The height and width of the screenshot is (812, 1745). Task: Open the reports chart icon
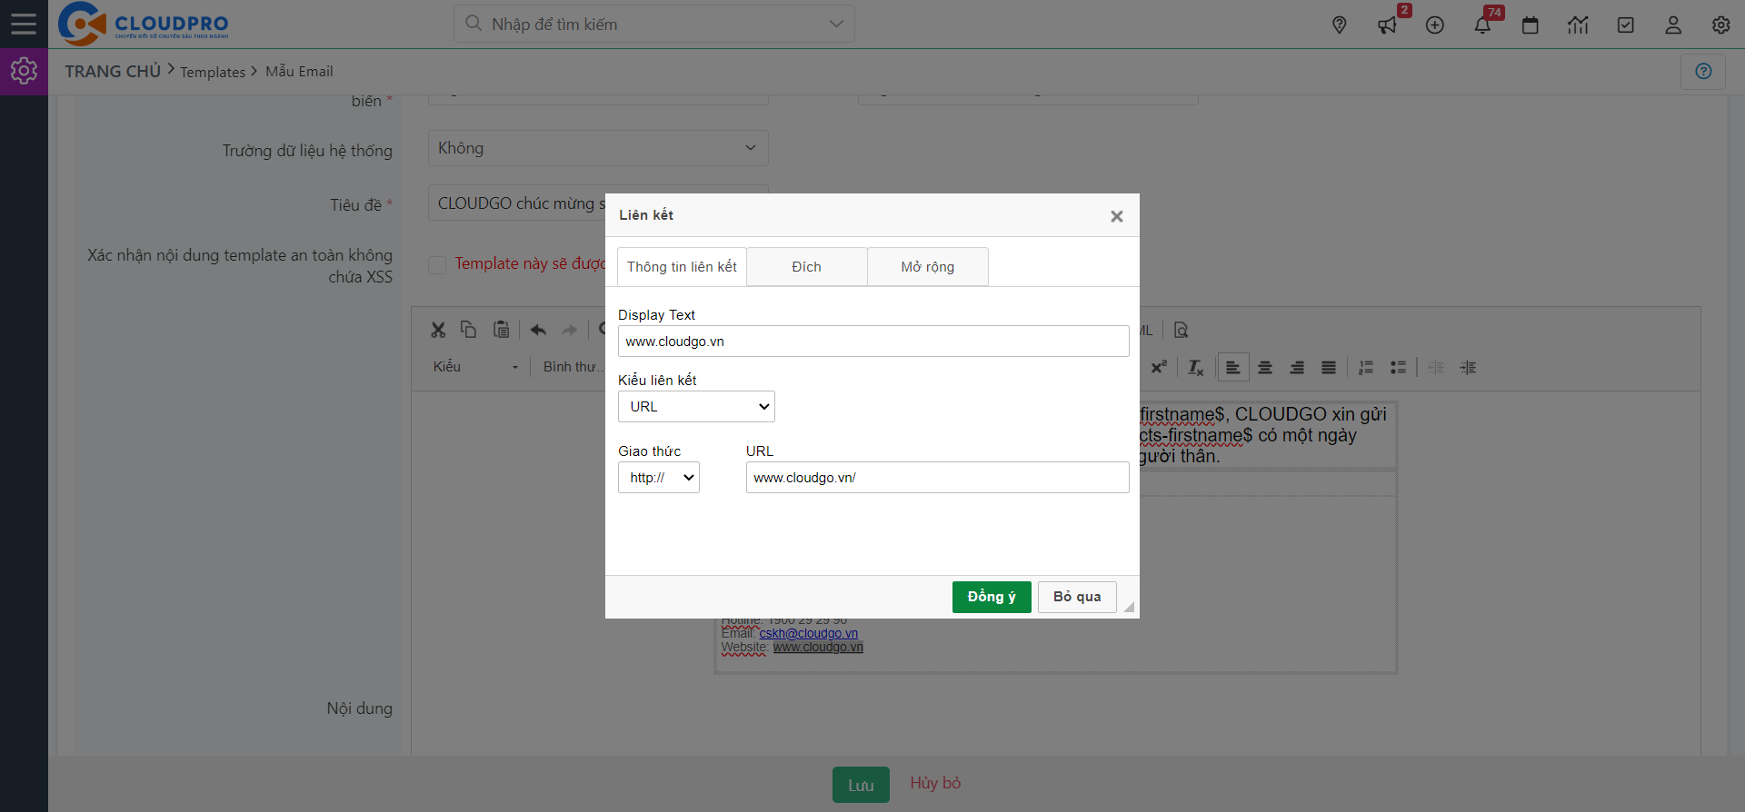[1578, 25]
